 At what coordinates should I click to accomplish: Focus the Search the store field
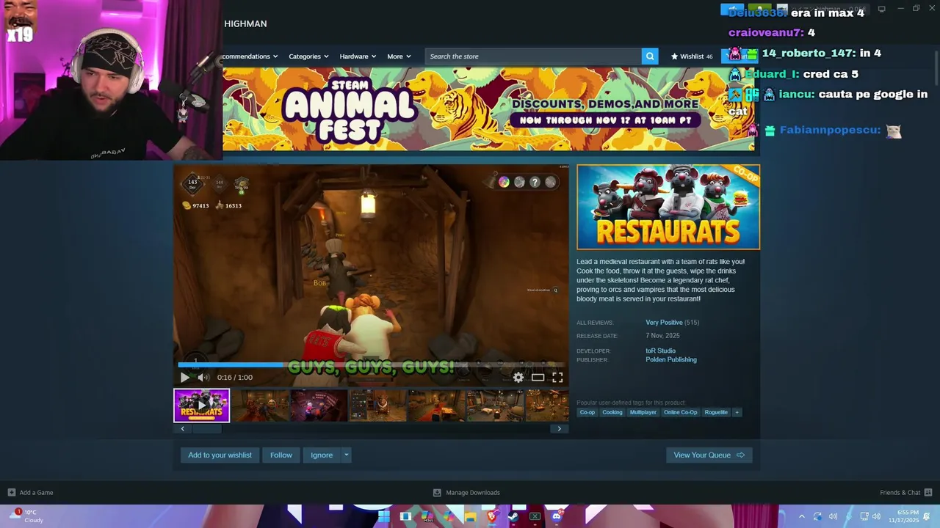pos(533,56)
